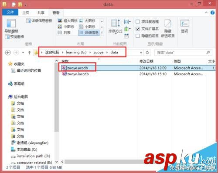Choose list view layout
The height and width of the screenshot is (173, 218).
[64, 33]
